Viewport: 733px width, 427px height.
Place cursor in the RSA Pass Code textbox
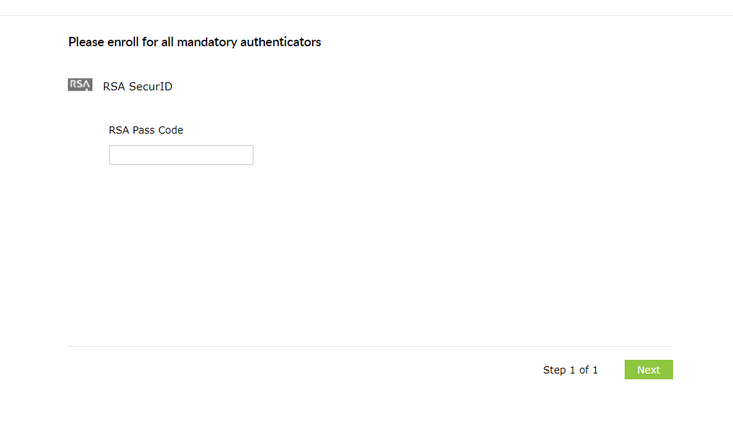click(181, 155)
